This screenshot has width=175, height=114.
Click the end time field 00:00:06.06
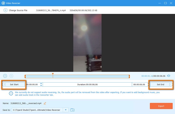(x=139, y=85)
